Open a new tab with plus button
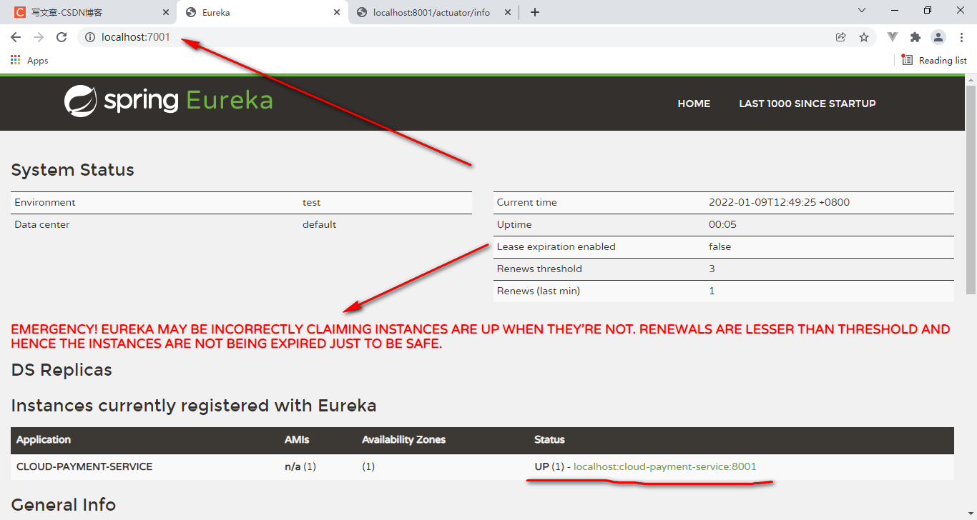The width and height of the screenshot is (977, 520). pyautogui.click(x=535, y=12)
